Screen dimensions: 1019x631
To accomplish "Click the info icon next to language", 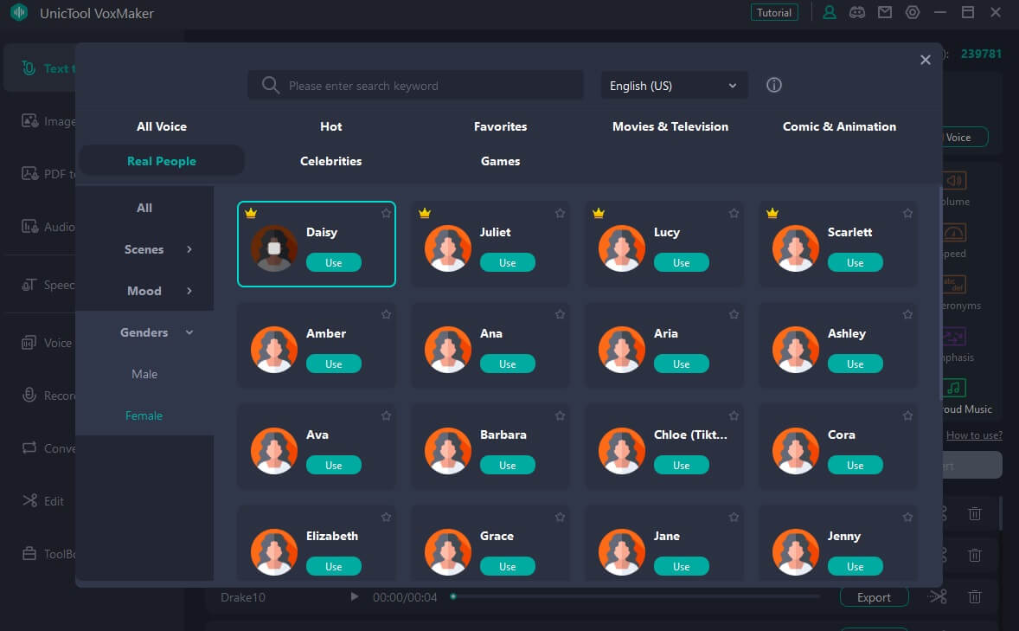I will coord(773,85).
